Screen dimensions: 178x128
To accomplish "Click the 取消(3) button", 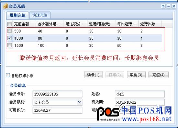I will [x=136, y=75].
